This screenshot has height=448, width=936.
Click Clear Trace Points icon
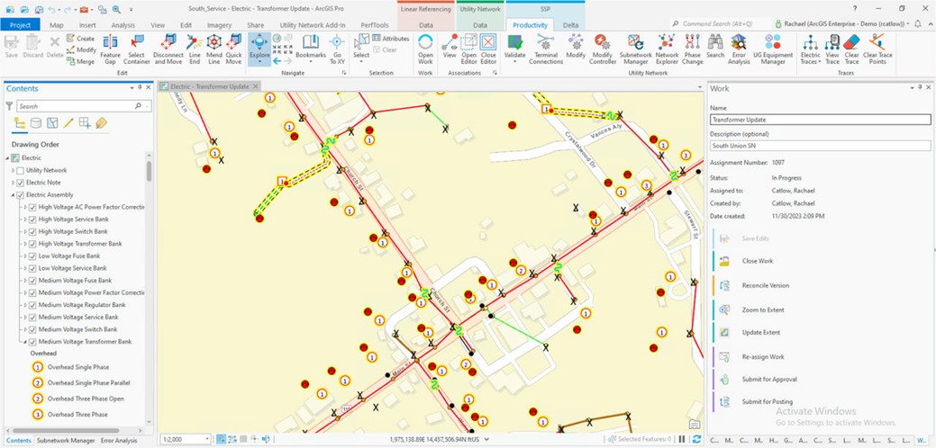click(x=877, y=47)
